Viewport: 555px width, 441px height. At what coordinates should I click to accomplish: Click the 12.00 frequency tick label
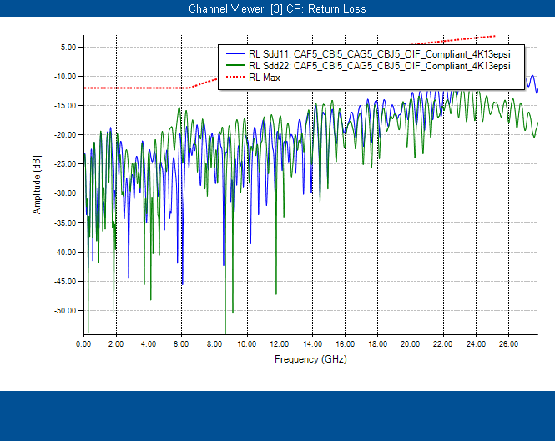coord(280,344)
